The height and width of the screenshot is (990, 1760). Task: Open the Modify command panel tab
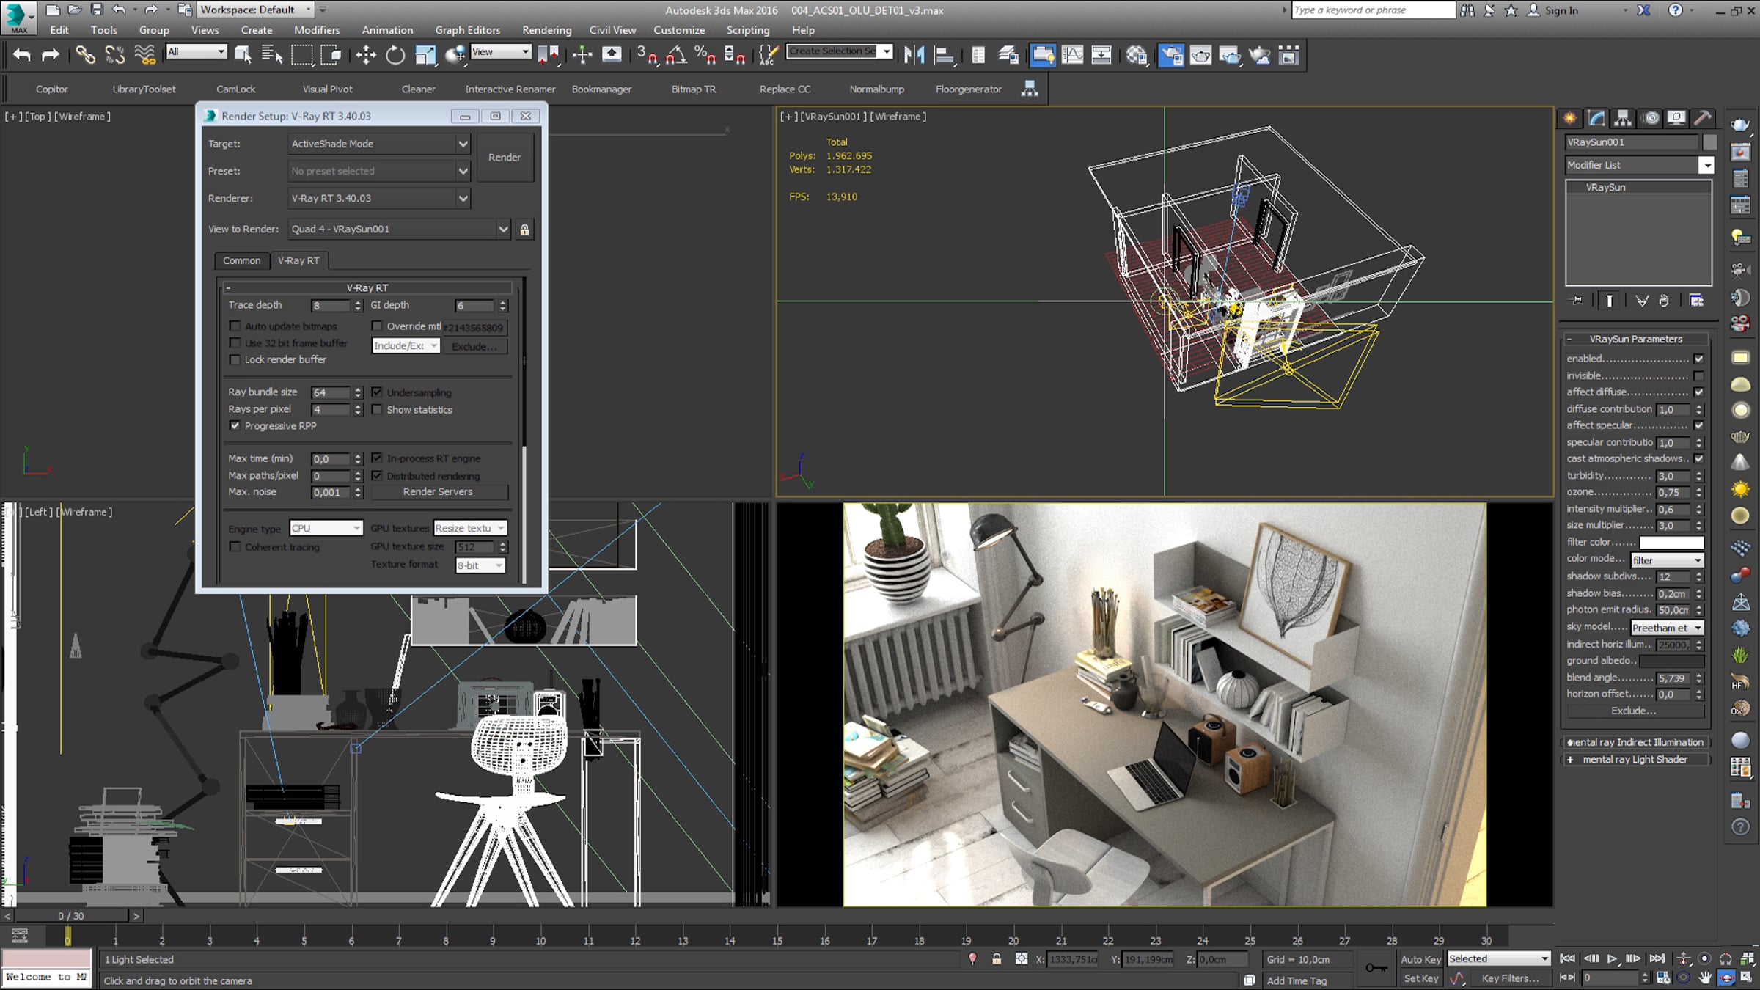coord(1596,118)
